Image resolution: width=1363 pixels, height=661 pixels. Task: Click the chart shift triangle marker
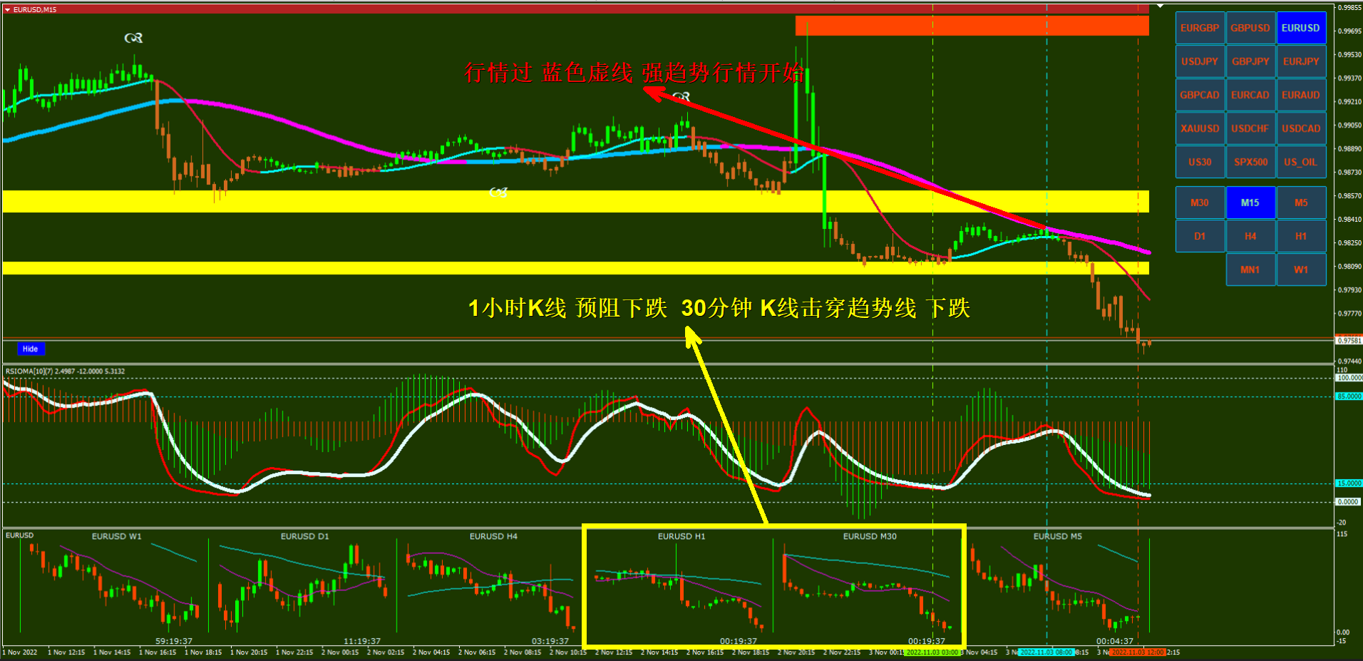click(1160, 6)
